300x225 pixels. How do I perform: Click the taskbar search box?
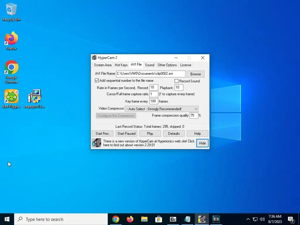(61, 219)
